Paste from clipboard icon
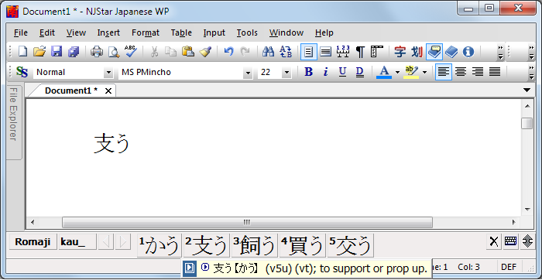This screenshot has width=542, height=280. (x=187, y=52)
